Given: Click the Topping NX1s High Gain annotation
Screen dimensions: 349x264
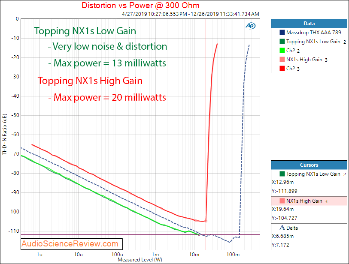Looking at the screenshot, I should 90,81.
